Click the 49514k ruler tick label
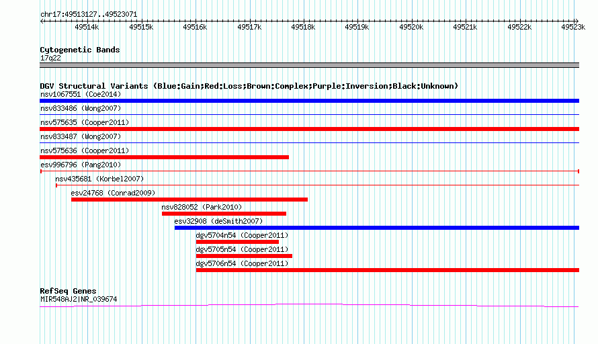The width and height of the screenshot is (598, 344). (x=87, y=27)
